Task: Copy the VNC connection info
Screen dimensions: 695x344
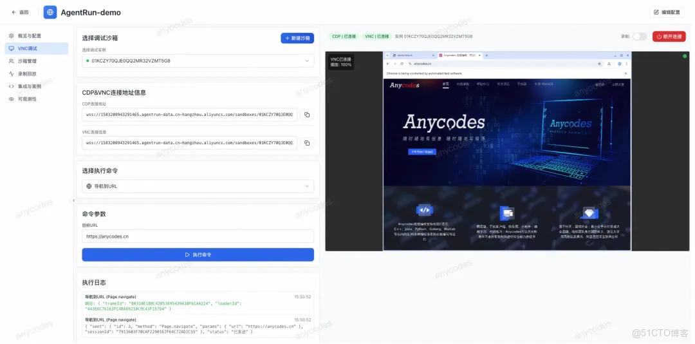Action: (x=307, y=143)
